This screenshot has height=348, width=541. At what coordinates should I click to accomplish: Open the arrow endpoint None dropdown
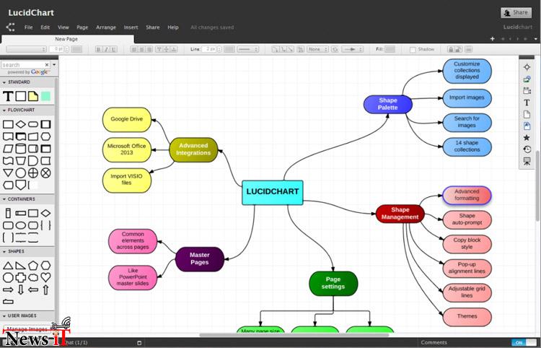317,49
